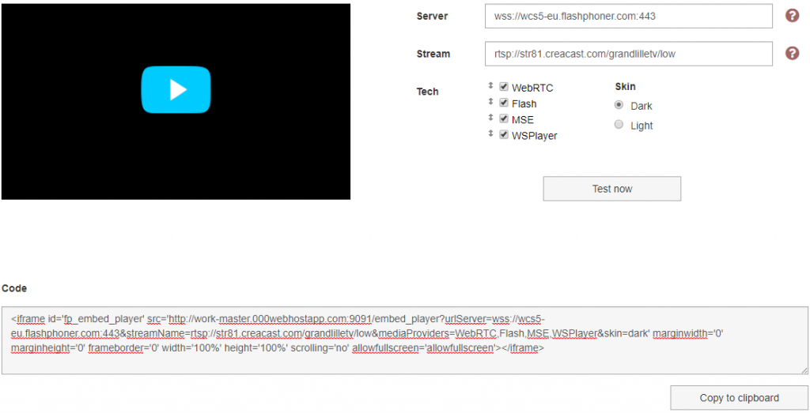Toggle the MSE checkbox
This screenshot has width=810, height=413.
click(504, 119)
